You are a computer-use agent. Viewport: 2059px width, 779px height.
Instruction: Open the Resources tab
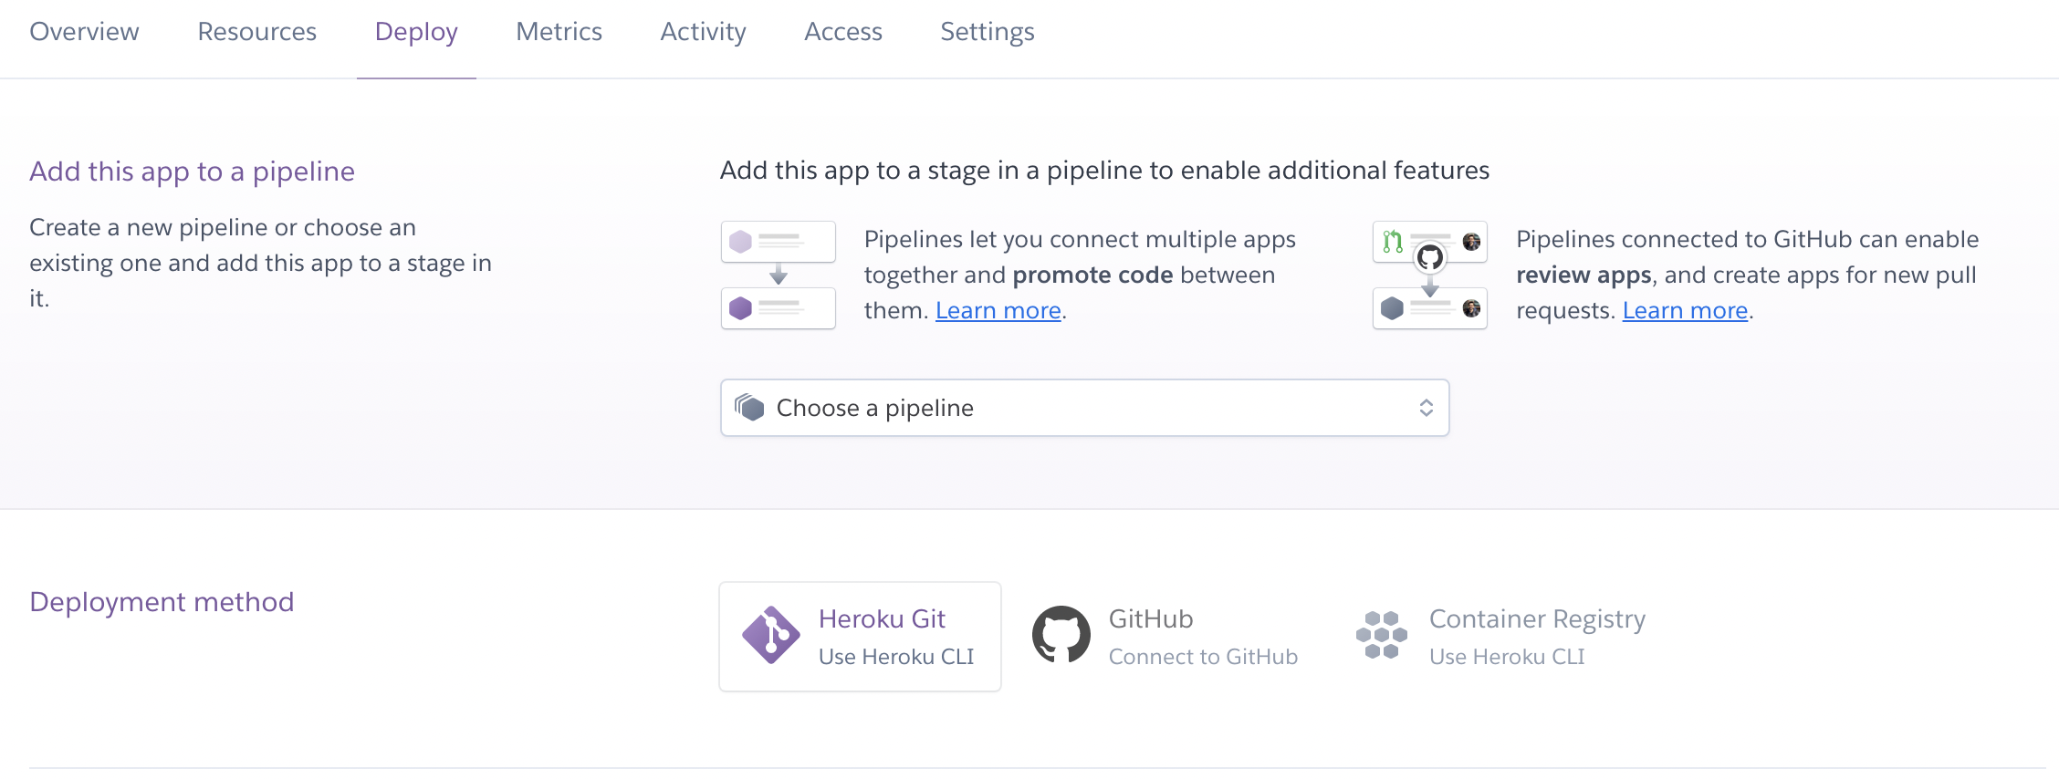pyautogui.click(x=256, y=32)
